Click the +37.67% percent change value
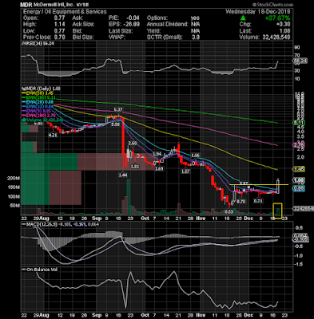314x319 pixels. 278,18
